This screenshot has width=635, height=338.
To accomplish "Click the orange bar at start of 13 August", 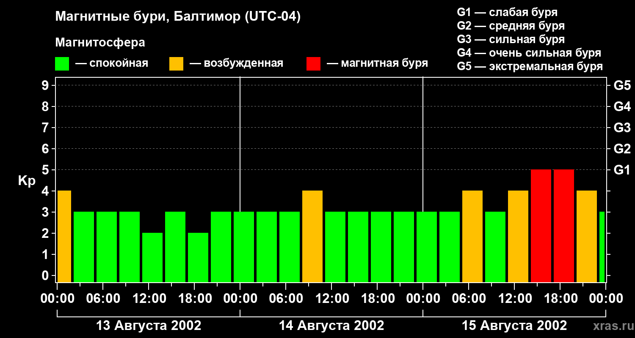I will click(x=64, y=236).
